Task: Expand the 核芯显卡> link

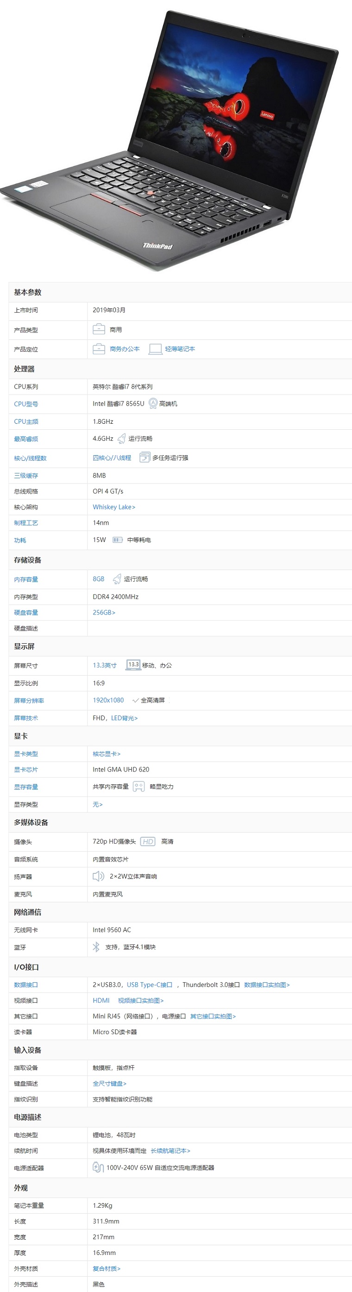Action: 107,754
